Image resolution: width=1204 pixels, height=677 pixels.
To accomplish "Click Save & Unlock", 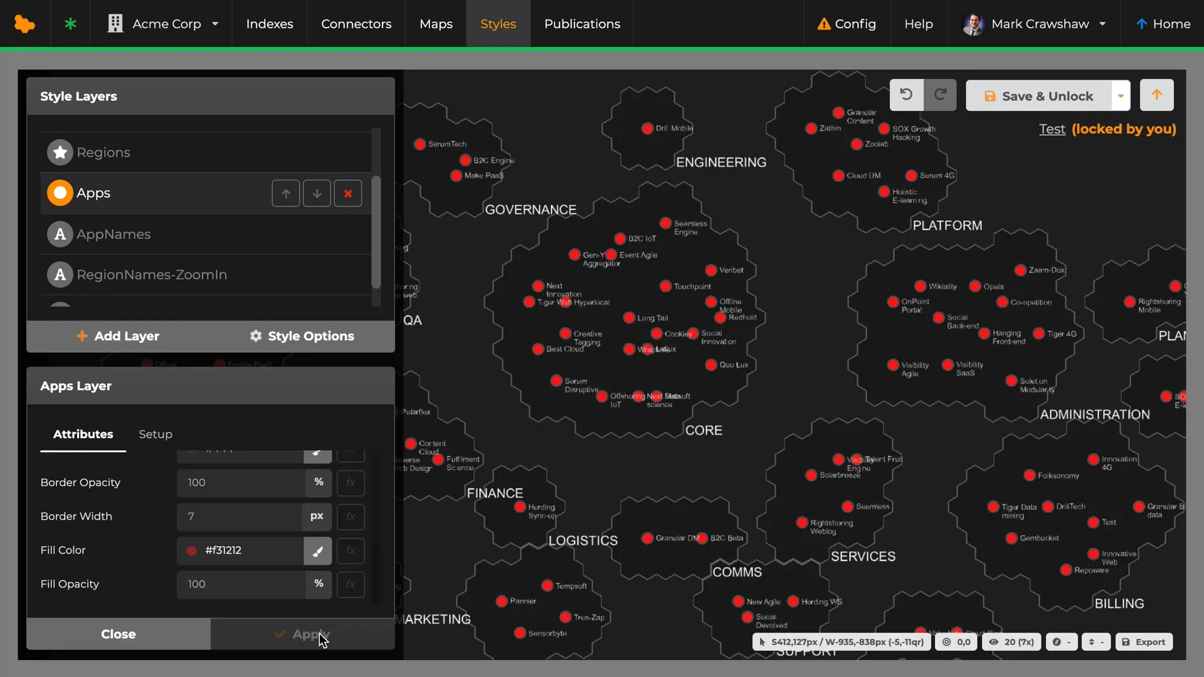I will click(x=1038, y=96).
